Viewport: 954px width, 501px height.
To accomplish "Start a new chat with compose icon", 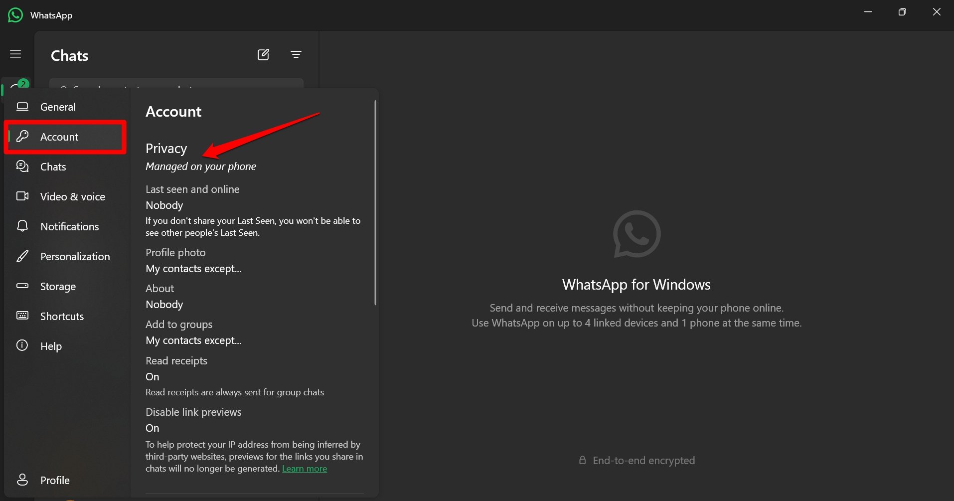I will coord(263,54).
